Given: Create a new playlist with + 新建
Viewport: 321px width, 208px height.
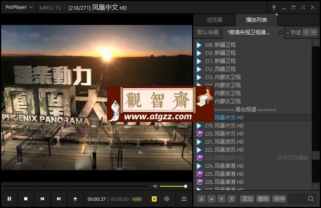Looking at the screenshot, I should click(293, 32).
